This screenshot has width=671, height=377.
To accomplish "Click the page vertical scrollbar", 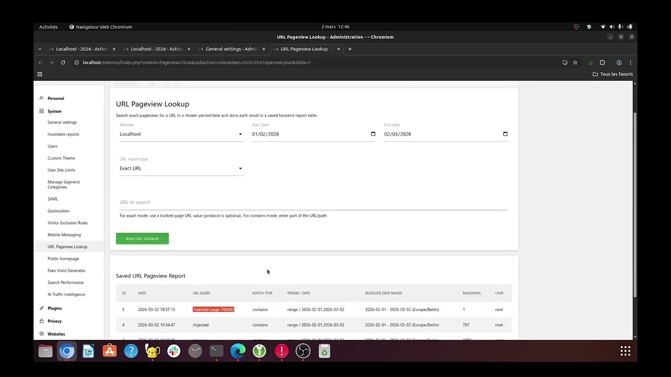I will point(635,204).
